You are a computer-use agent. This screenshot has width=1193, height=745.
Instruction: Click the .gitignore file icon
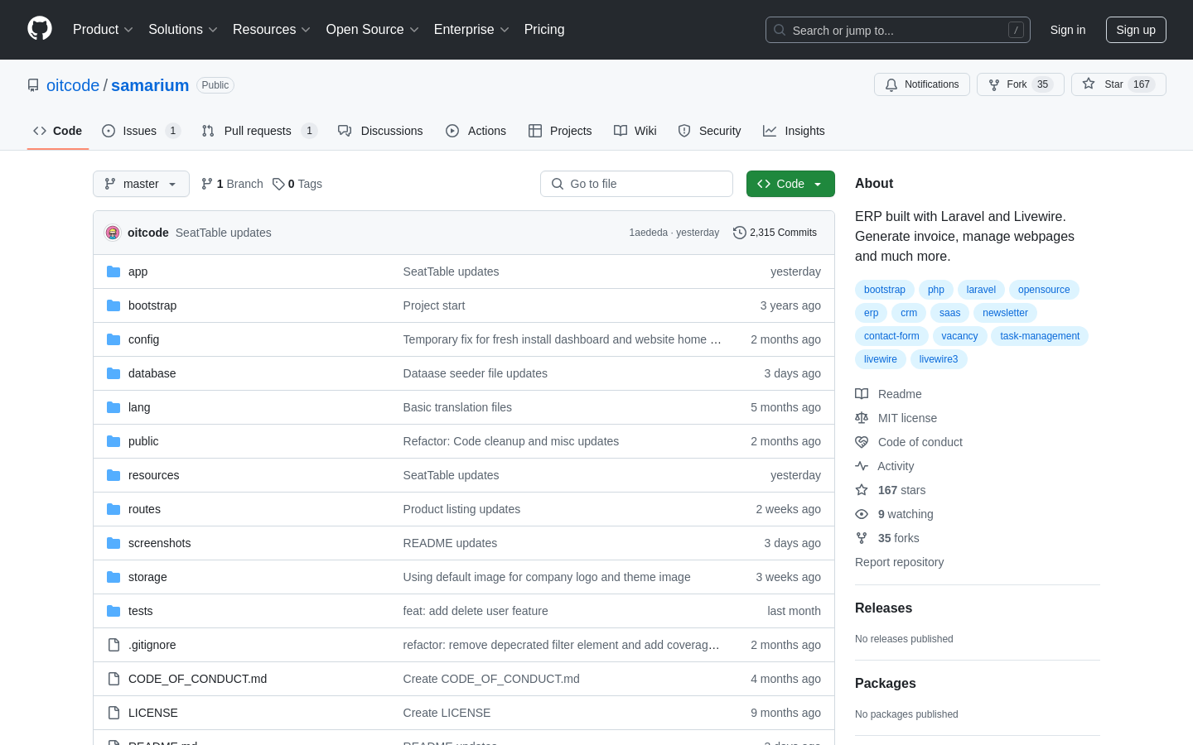pyautogui.click(x=114, y=645)
